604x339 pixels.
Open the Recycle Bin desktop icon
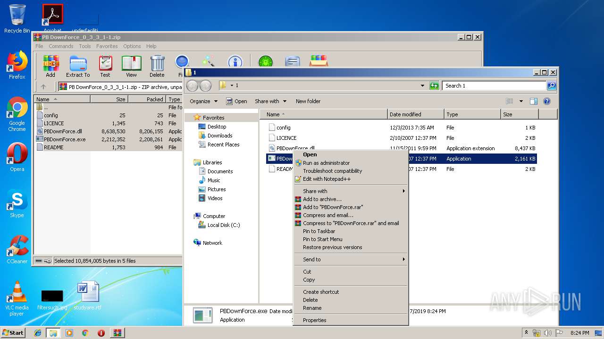point(17,19)
